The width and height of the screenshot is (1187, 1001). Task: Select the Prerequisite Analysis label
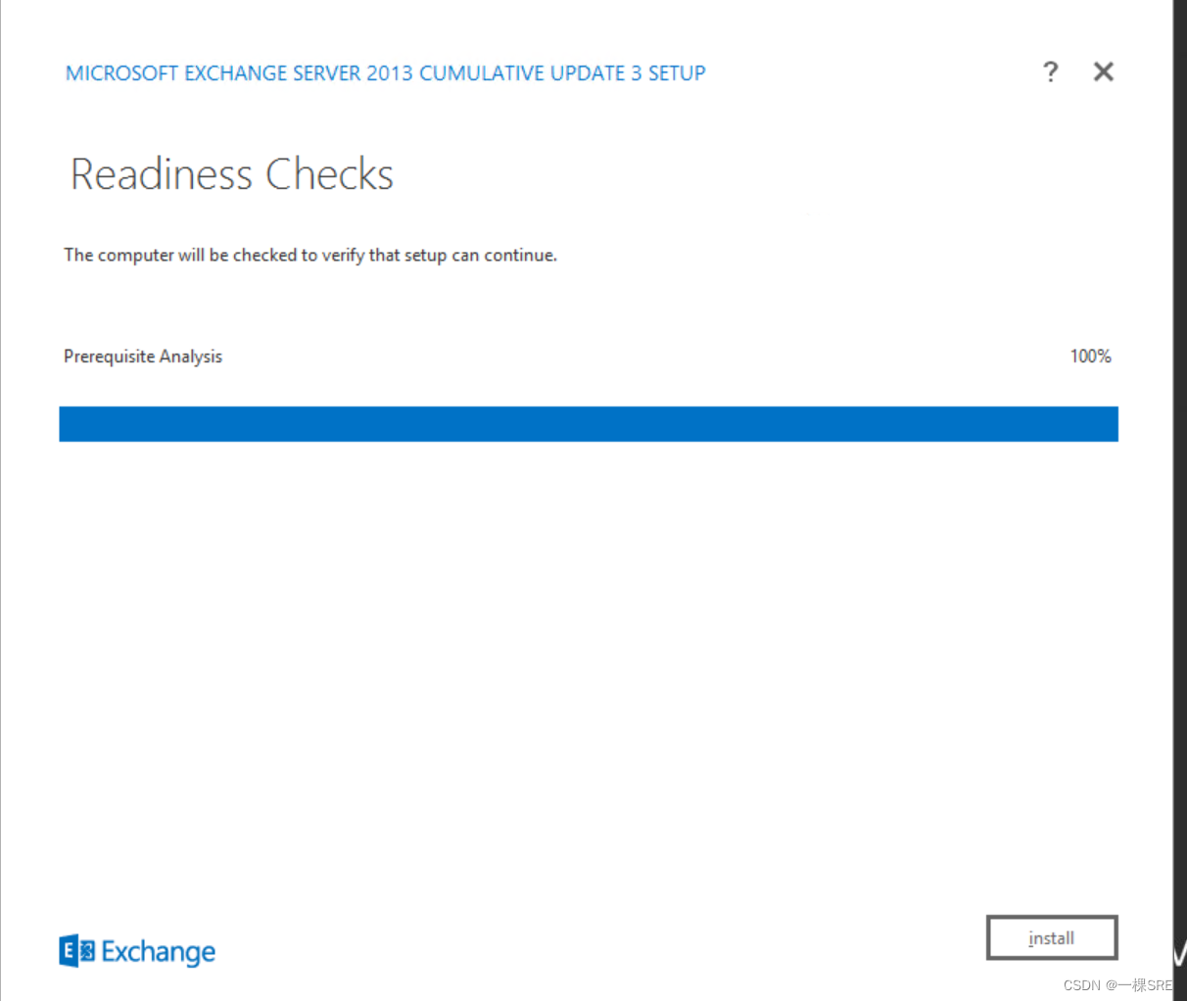coord(143,357)
